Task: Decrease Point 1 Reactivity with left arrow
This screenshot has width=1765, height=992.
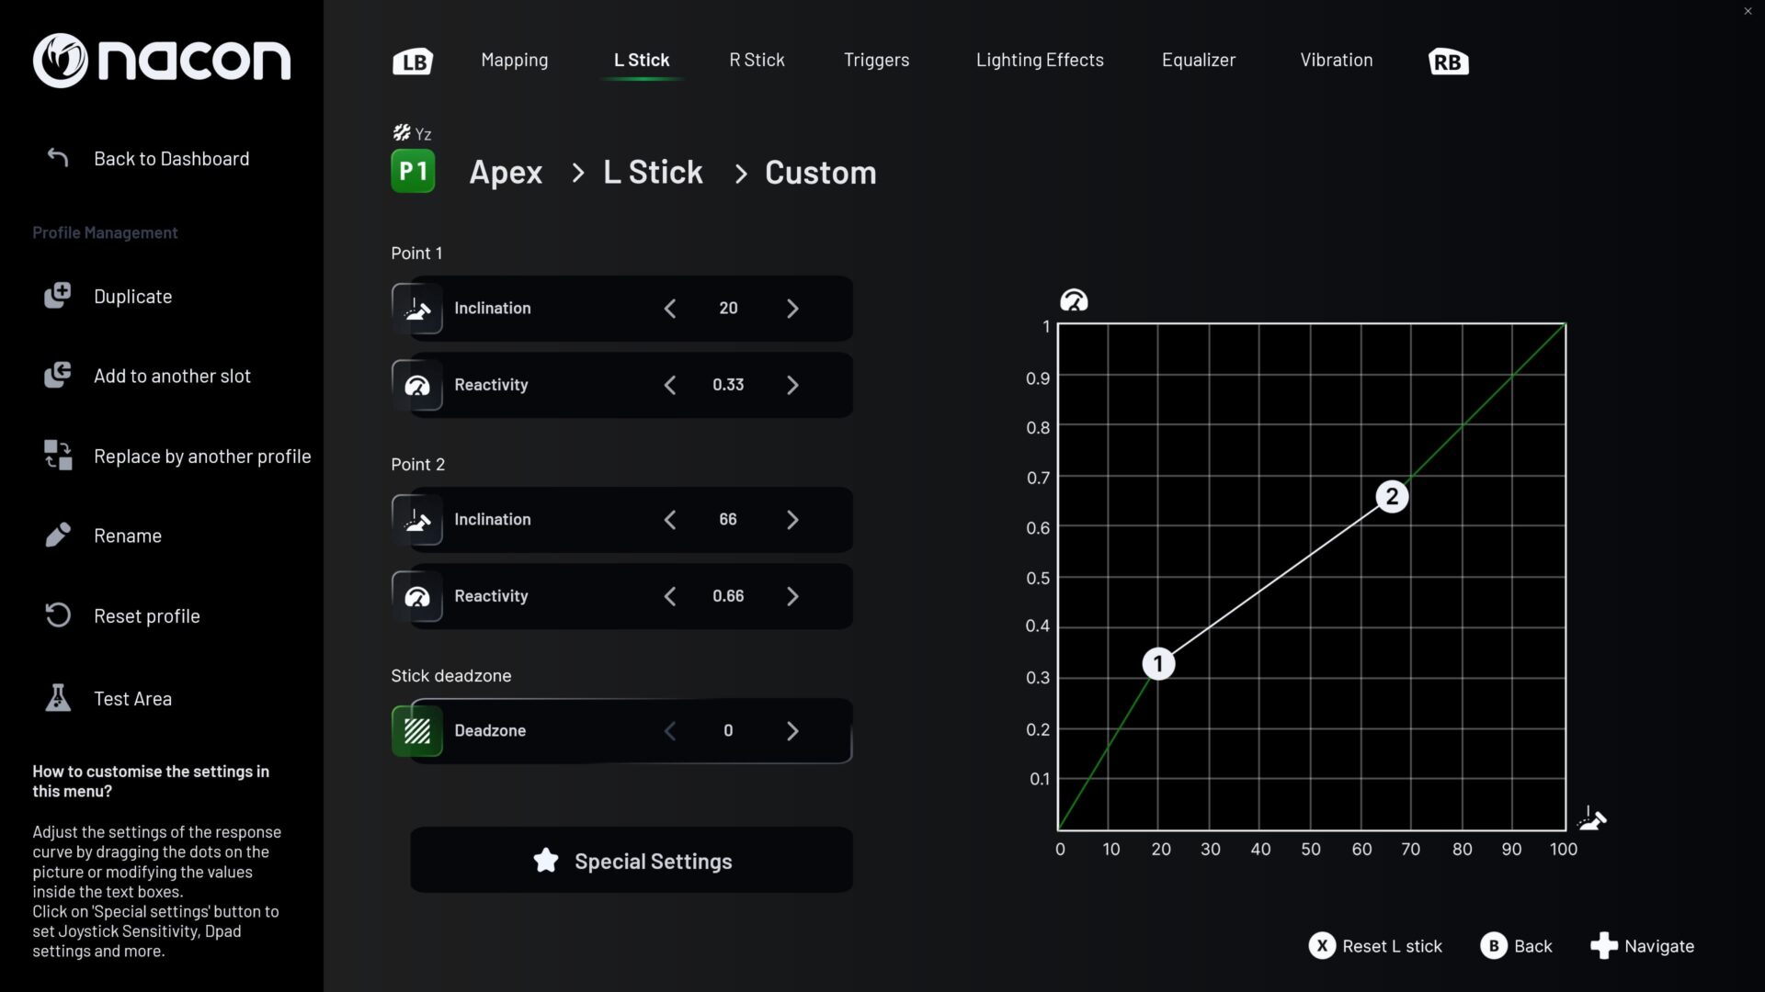Action: 670,385
